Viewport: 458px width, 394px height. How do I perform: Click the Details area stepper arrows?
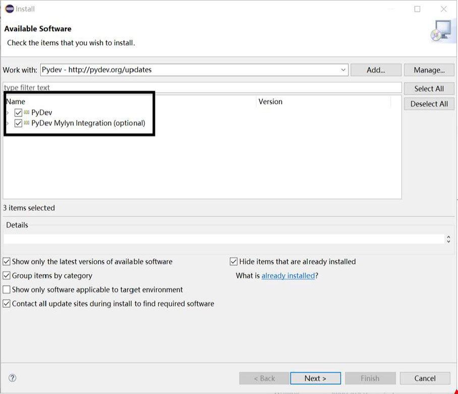(448, 239)
